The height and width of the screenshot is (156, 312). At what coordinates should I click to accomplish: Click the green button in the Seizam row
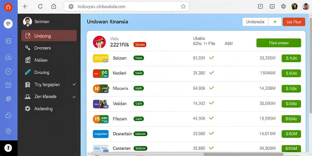coord(291,58)
